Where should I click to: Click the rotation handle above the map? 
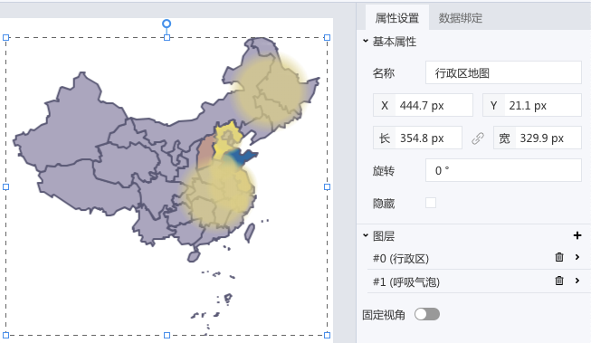(x=167, y=24)
